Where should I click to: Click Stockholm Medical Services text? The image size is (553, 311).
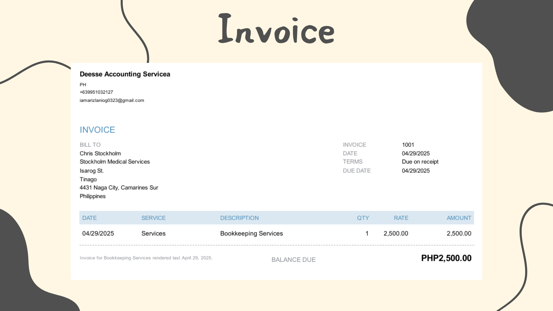click(x=115, y=162)
